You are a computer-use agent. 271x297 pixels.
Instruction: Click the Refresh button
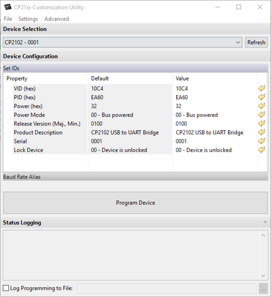256,42
